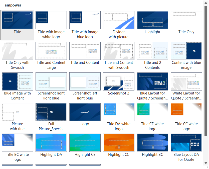Select Blue image with Content layout
Viewport: 209px width, 169px height.
click(17, 81)
